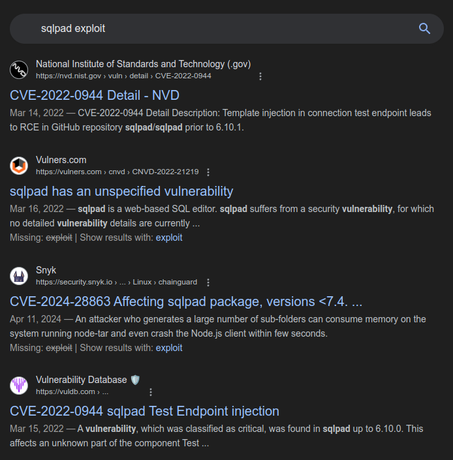Click 'exploit' link under Vulners result

coord(169,238)
